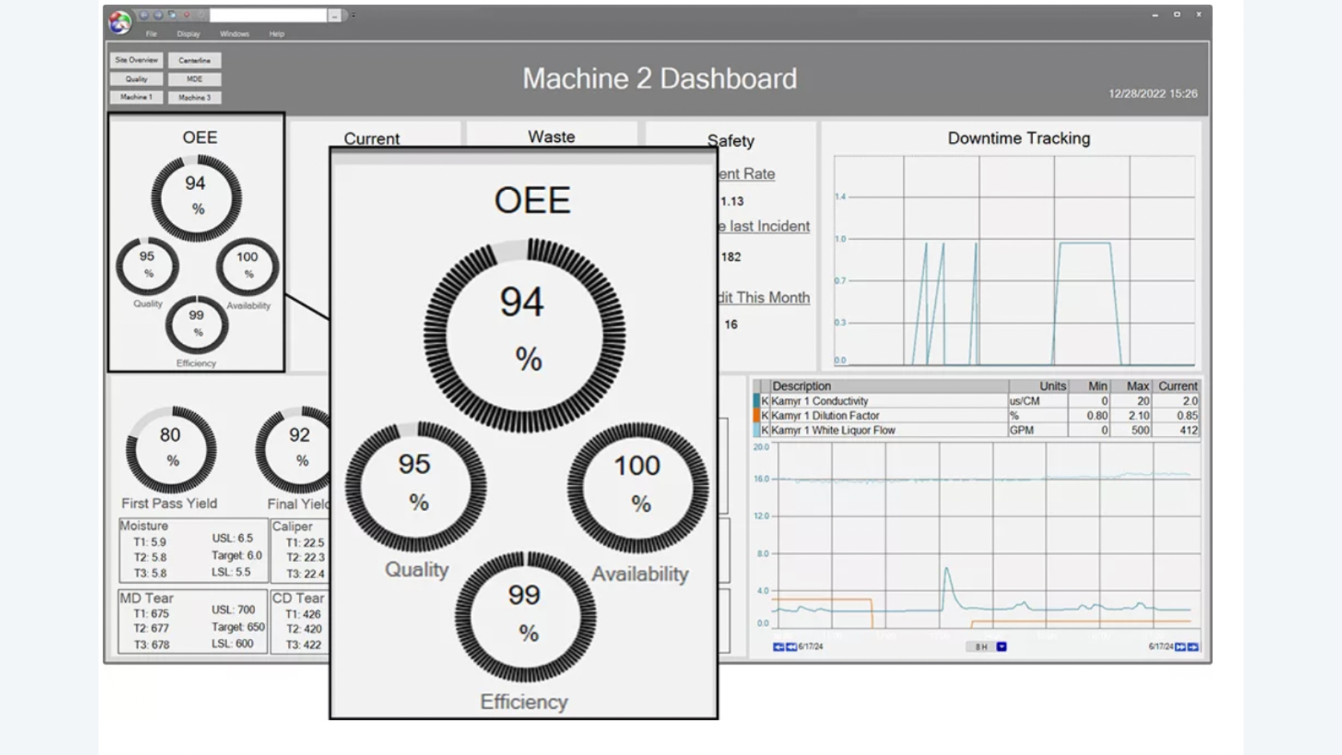Screen dimensions: 1342x755
Task: Open the 8H time span dropdown
Action: 1002,647
